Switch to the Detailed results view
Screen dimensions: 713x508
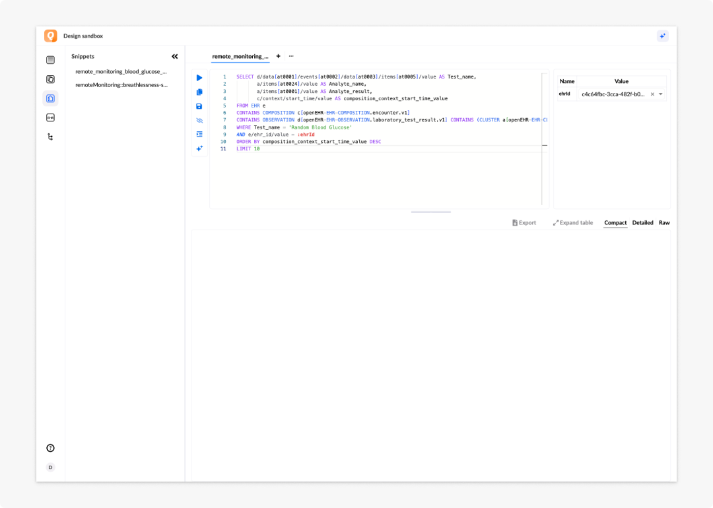pyautogui.click(x=642, y=222)
